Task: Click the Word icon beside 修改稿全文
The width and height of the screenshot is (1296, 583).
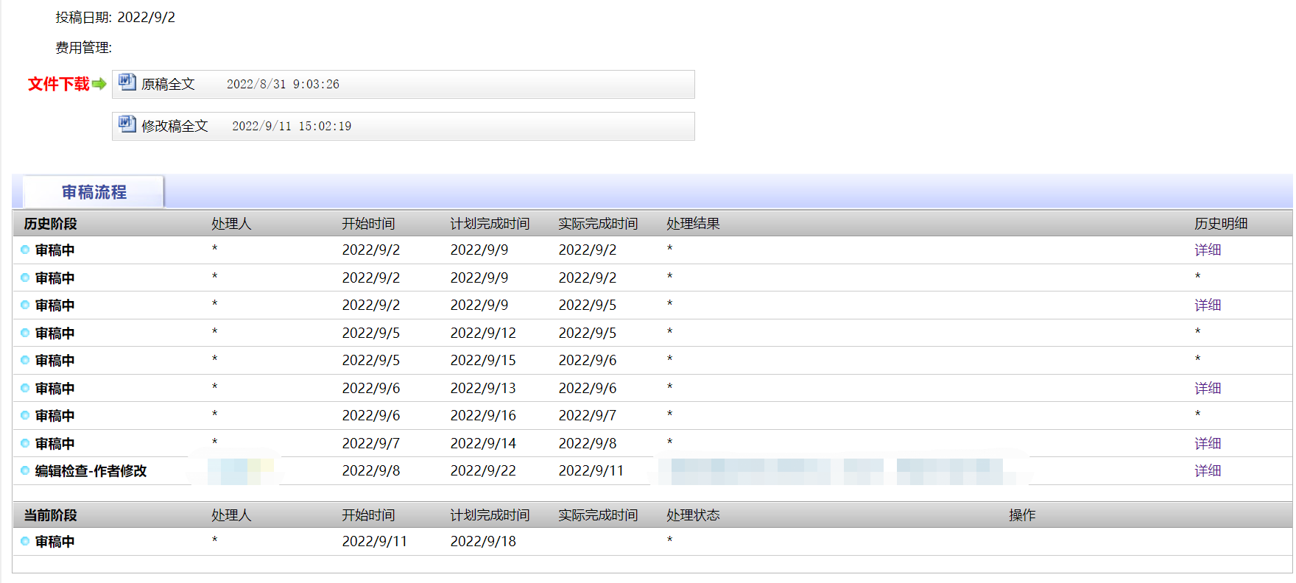Action: point(127,124)
